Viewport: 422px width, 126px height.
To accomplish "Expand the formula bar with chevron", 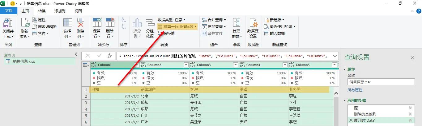I will [335, 56].
